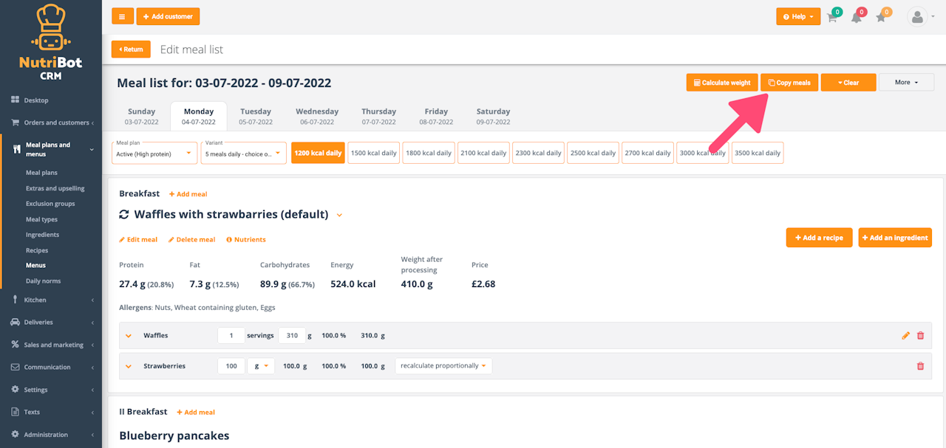Click the Strawberries quantity input field
946x448 pixels.
click(231, 366)
